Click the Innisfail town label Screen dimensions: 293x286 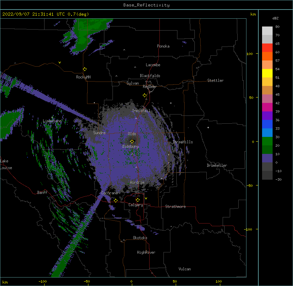141,111
